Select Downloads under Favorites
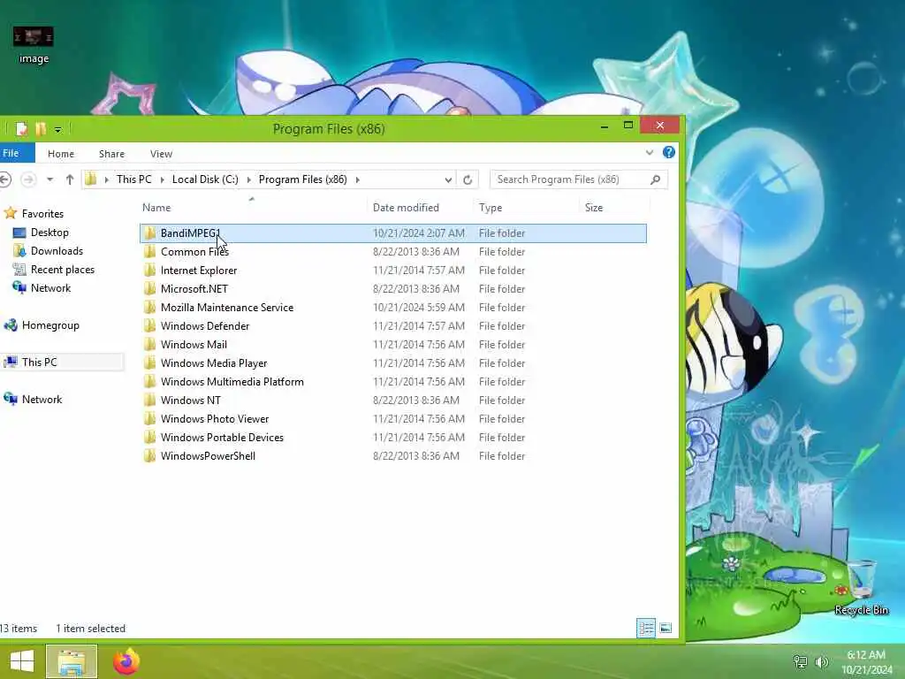The height and width of the screenshot is (679, 905). (x=57, y=250)
